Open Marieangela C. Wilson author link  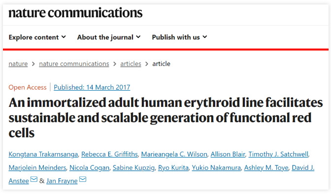[x=174, y=154]
